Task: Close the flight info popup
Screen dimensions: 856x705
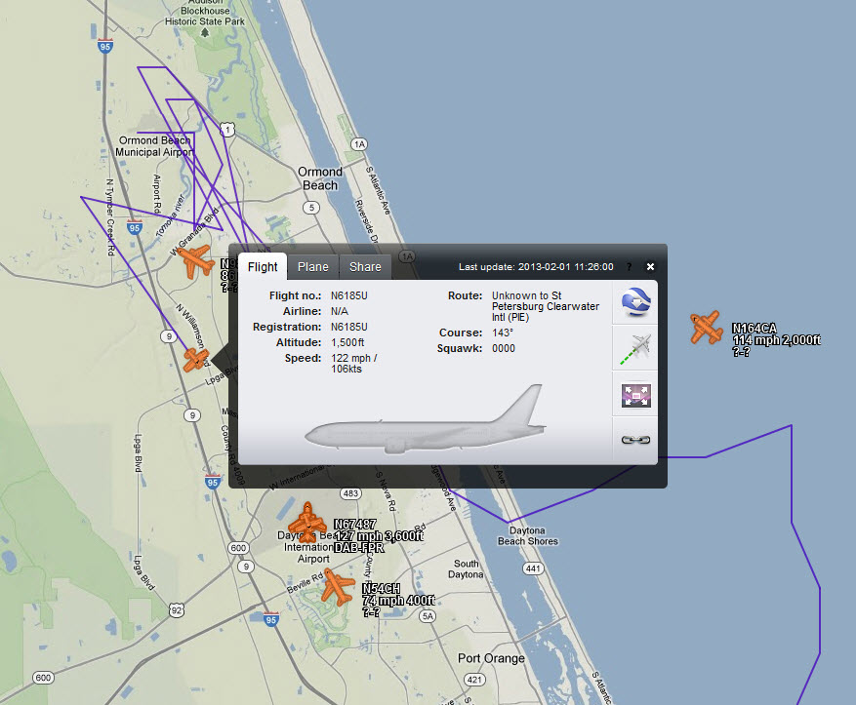Action: (650, 266)
